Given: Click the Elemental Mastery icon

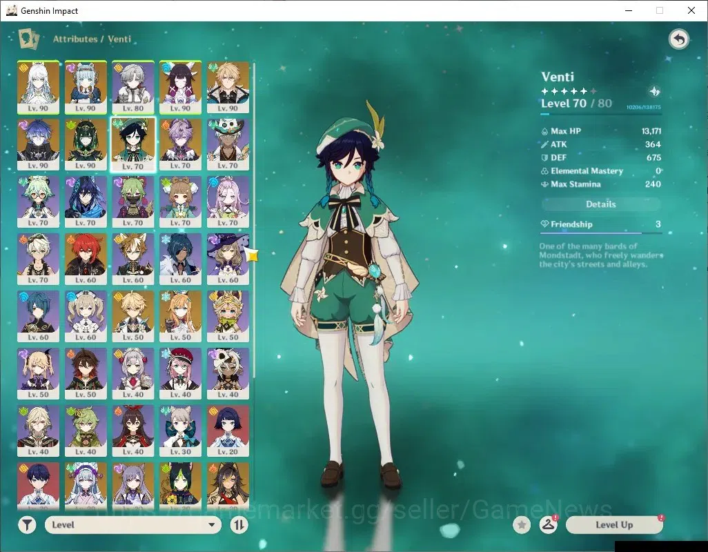Looking at the screenshot, I should click(544, 171).
